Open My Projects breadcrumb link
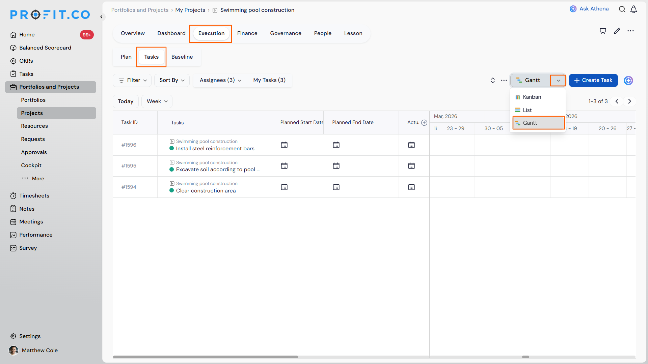 (190, 10)
